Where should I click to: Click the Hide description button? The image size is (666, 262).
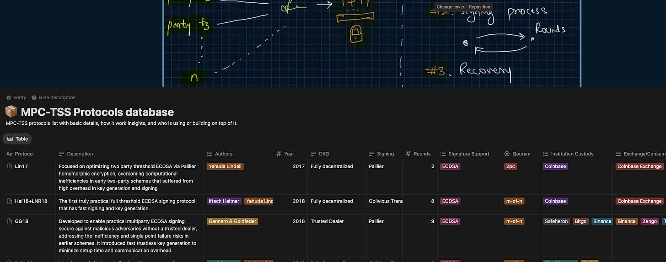(54, 98)
